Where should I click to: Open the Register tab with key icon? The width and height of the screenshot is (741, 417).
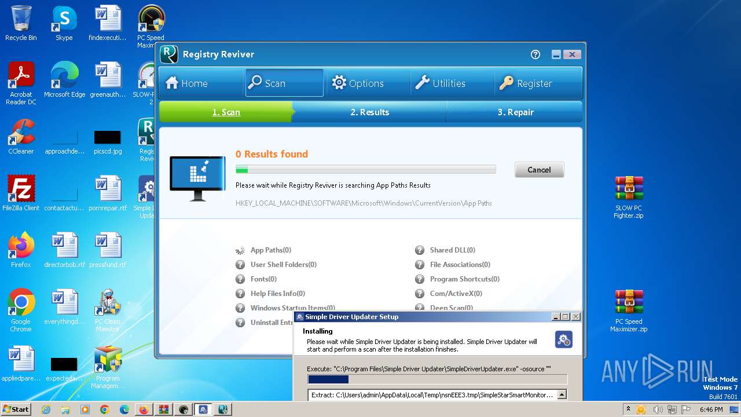click(x=538, y=83)
